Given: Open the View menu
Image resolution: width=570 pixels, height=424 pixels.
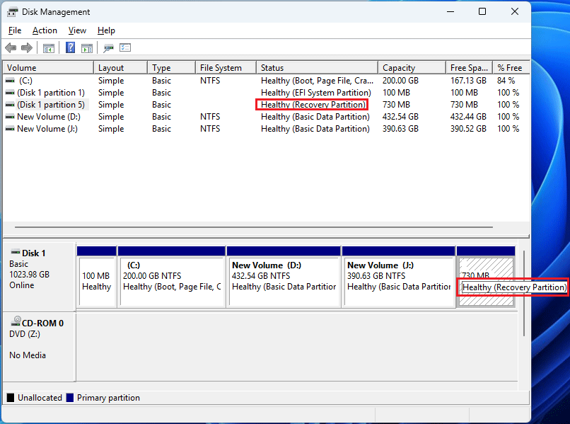Looking at the screenshot, I should (77, 30).
